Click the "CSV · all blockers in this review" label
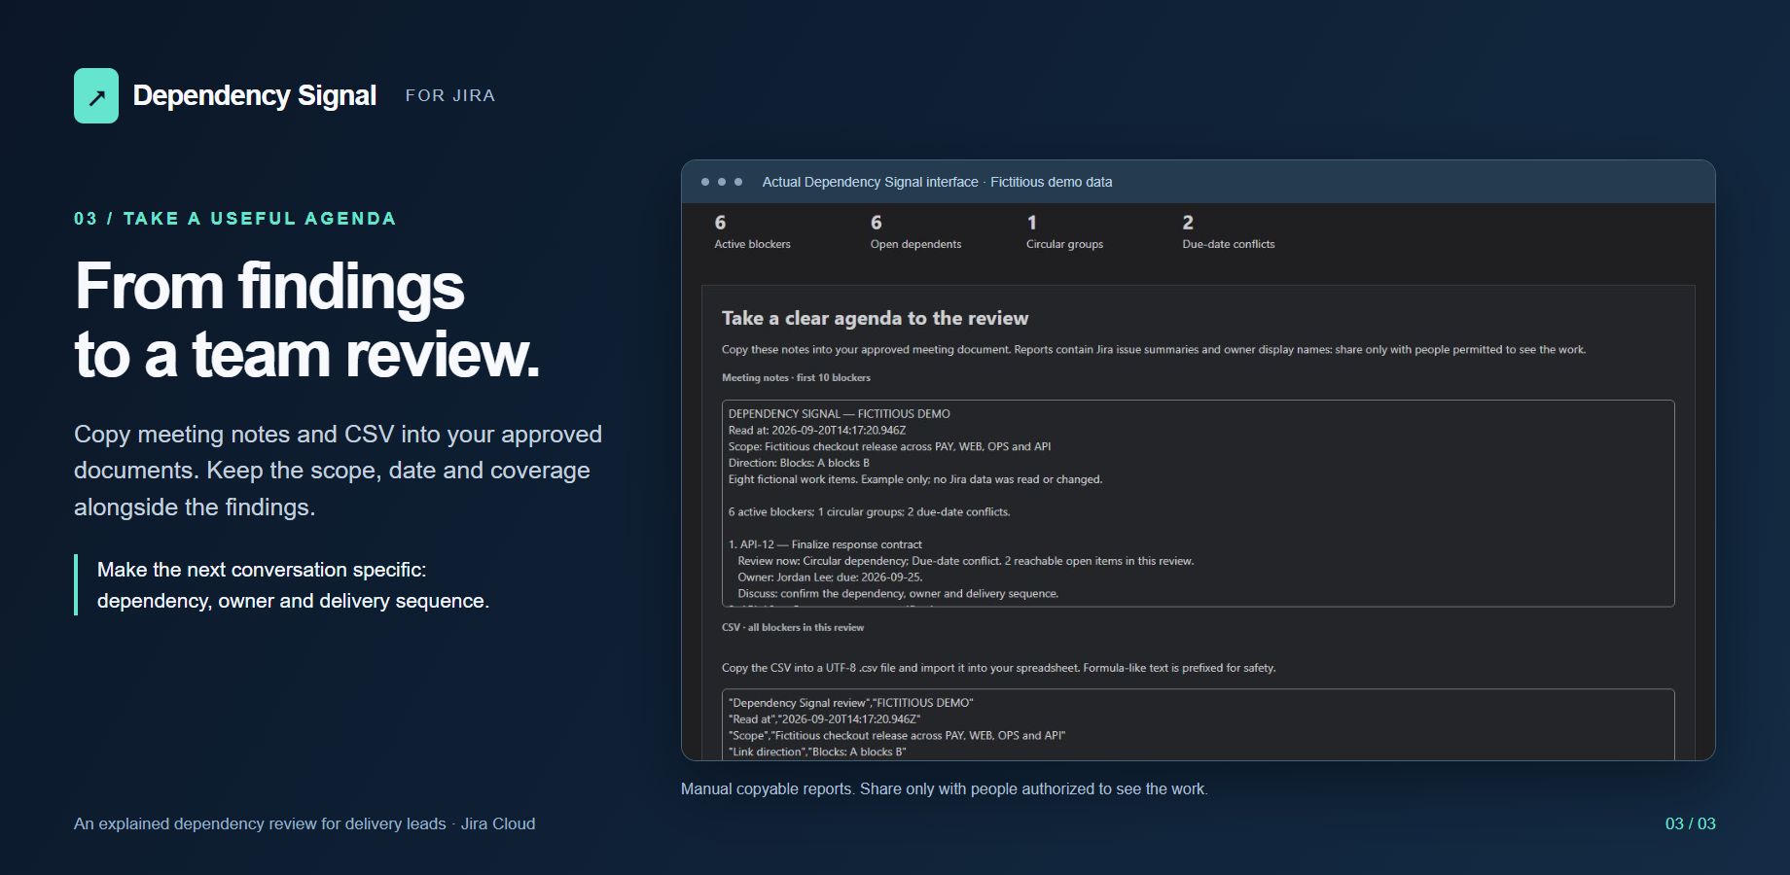The height and width of the screenshot is (875, 1790). (793, 627)
